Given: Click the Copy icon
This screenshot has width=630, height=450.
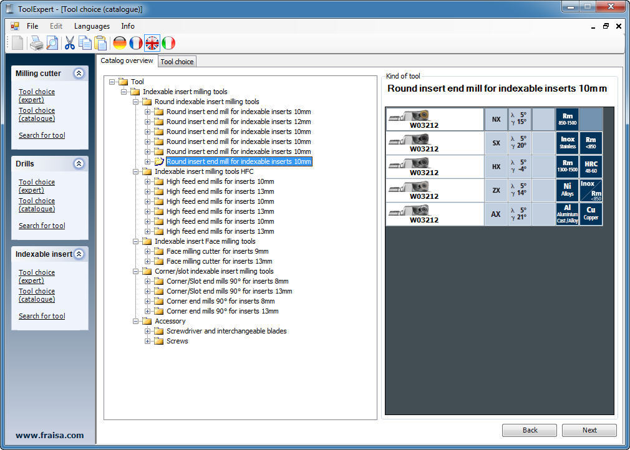Looking at the screenshot, I should click(x=85, y=44).
